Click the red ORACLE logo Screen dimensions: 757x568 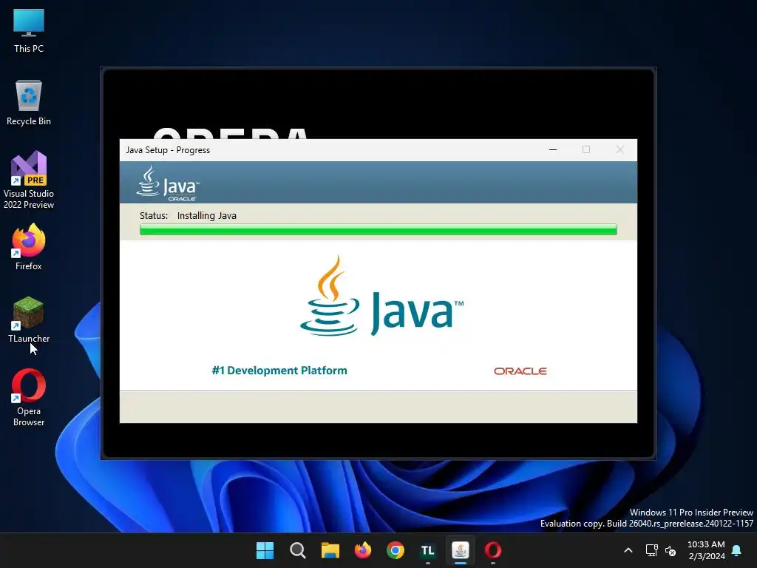[520, 371]
